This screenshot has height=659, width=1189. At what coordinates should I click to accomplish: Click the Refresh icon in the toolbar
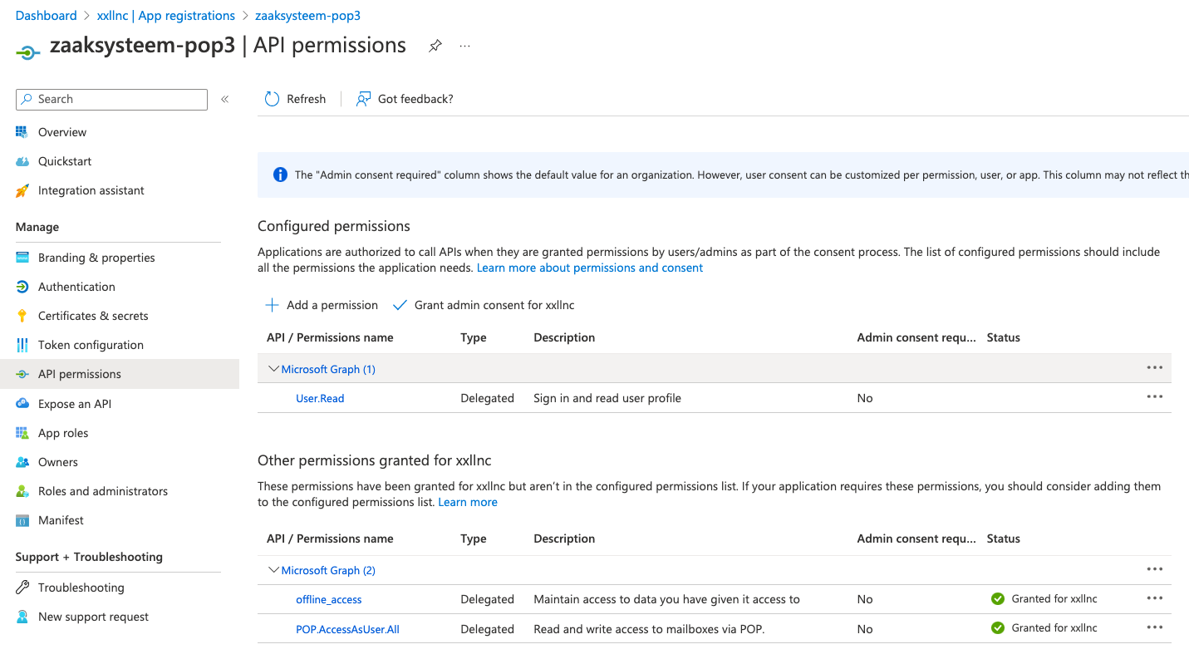(272, 99)
